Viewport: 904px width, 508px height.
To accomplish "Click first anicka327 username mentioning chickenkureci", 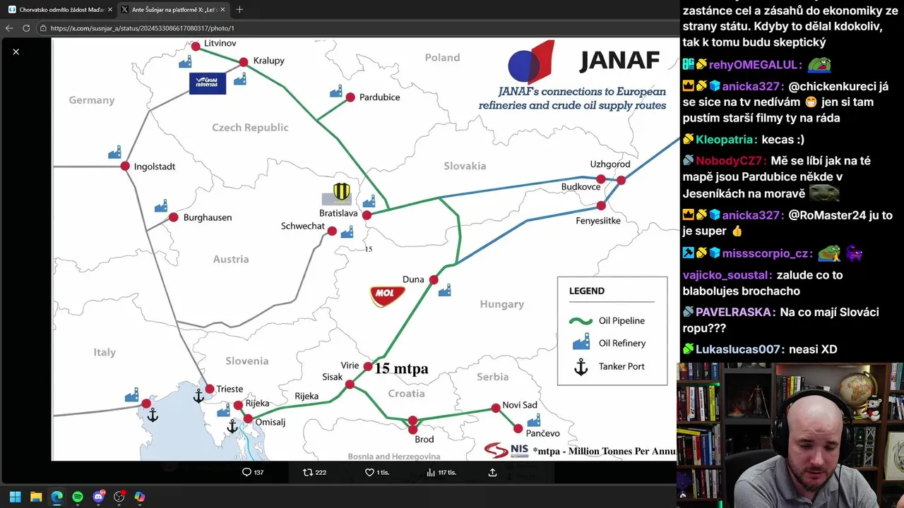I will [x=752, y=86].
